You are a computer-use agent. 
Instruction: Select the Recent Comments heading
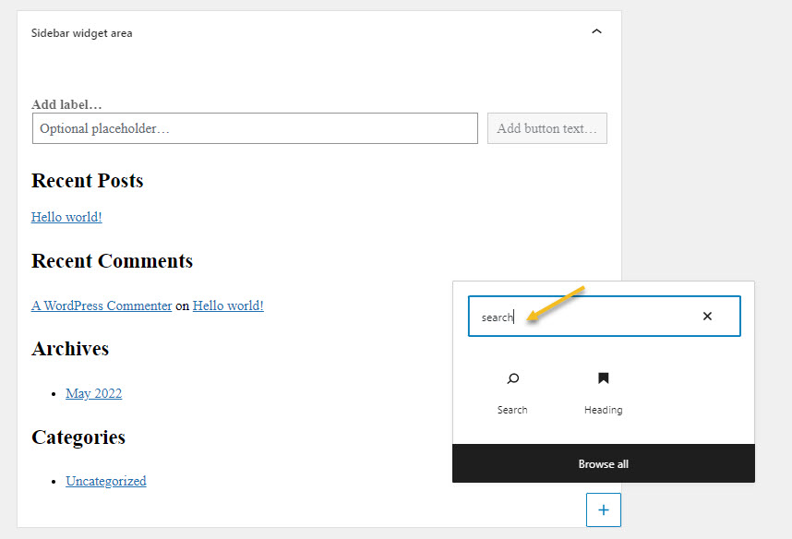(x=112, y=261)
